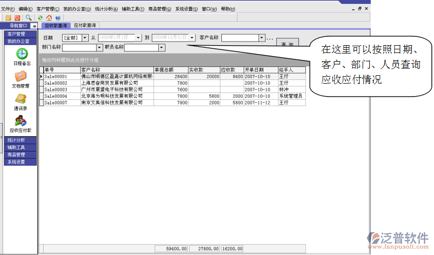This screenshot has width=434, height=255.
Task: Open the 我的办公室(O) menu
Action: tap(77, 9)
